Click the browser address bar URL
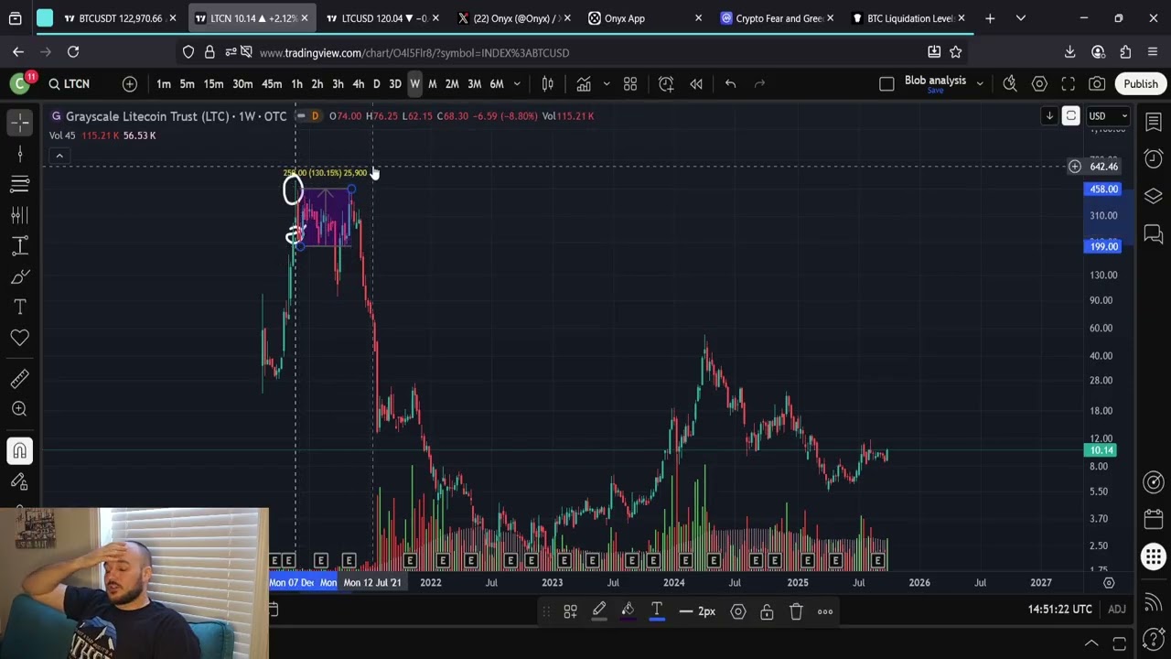The width and height of the screenshot is (1171, 659). [414, 53]
